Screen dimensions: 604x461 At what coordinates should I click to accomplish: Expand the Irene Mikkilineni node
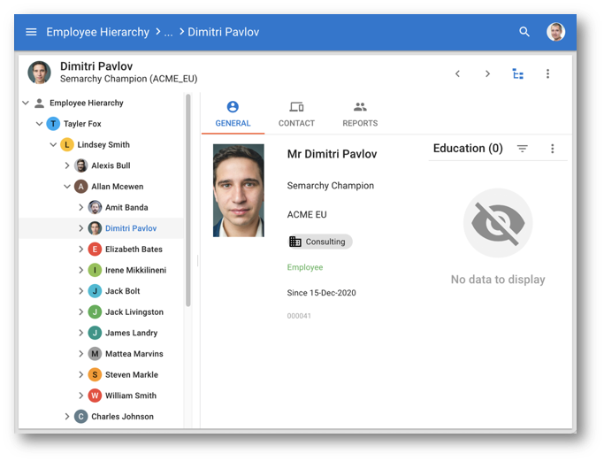tap(80, 270)
